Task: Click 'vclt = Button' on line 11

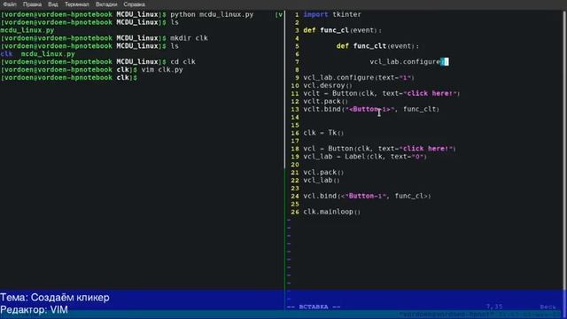Action: pos(330,93)
